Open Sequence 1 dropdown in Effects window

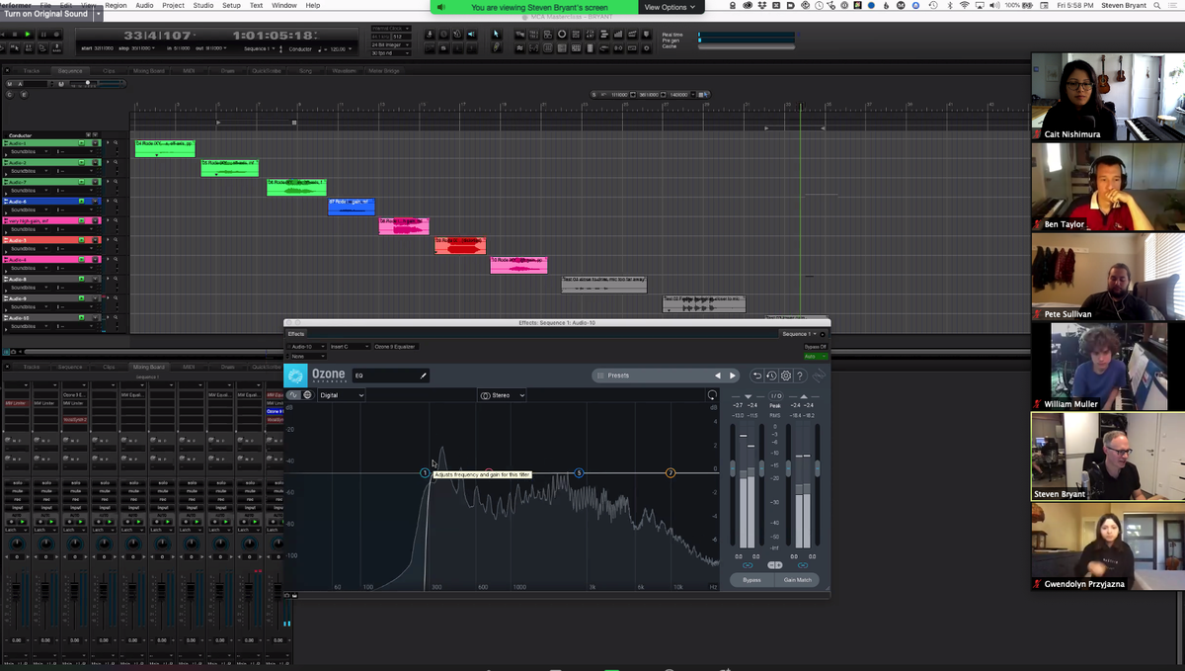tap(799, 334)
